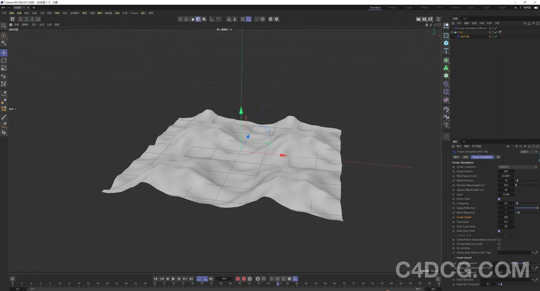This screenshot has height=291, width=540.
Task: Open the 文件 menu in the Object manager
Action: [x=458, y=23]
